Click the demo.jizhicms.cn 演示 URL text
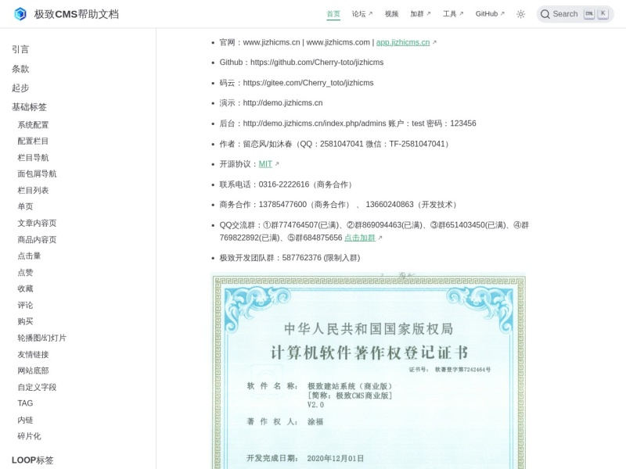The width and height of the screenshot is (626, 469). (x=282, y=103)
